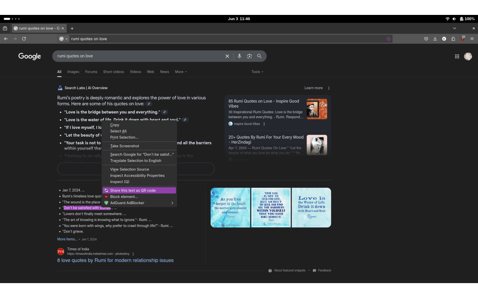Open AI Overview three-dot options menu
The image size is (478, 298).
[329, 88]
